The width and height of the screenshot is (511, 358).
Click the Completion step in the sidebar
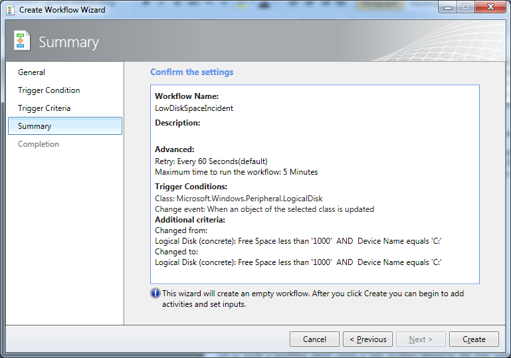point(39,144)
